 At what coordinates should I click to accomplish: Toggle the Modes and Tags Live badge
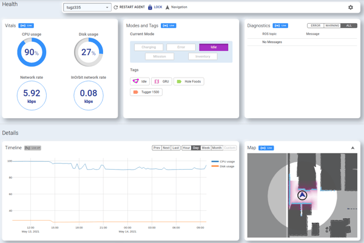169,25
